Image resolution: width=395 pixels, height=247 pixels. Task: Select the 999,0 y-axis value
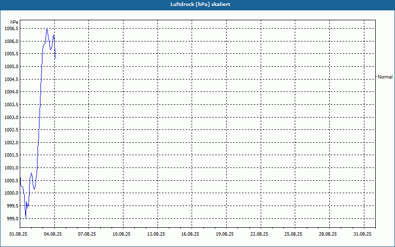pyautogui.click(x=12, y=218)
